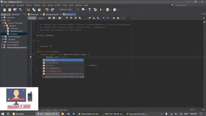The image size is (206, 116).
Task: Cut selection with the scissors icon
Action: tap(28, 10)
